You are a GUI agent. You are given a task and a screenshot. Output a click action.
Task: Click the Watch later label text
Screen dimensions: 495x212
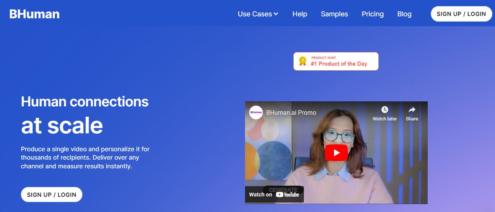click(x=384, y=119)
